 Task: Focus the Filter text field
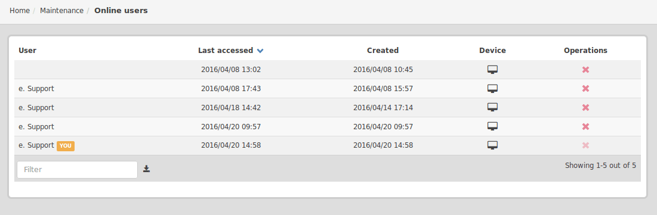77,170
